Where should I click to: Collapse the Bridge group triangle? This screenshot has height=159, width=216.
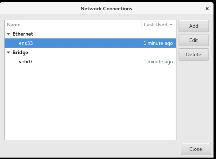(x=9, y=53)
